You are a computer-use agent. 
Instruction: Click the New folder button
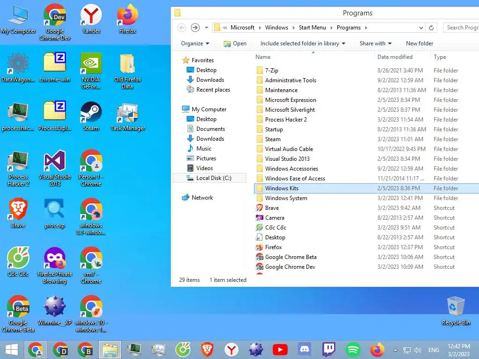click(x=420, y=43)
